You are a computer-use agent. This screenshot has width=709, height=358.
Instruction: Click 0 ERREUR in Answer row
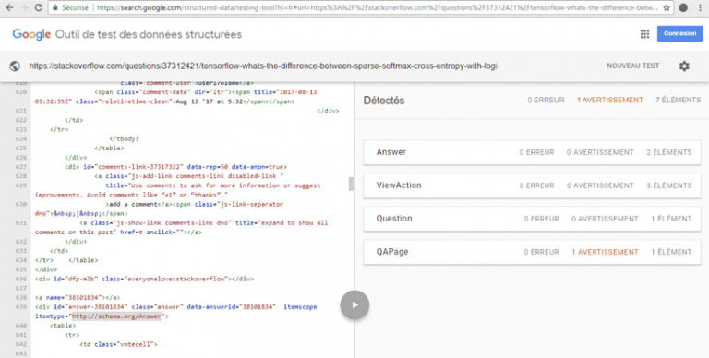coord(536,153)
